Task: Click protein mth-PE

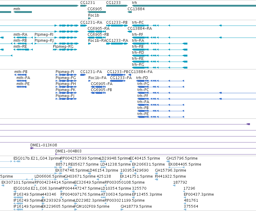Action: pyautogui.click(x=21, y=87)
